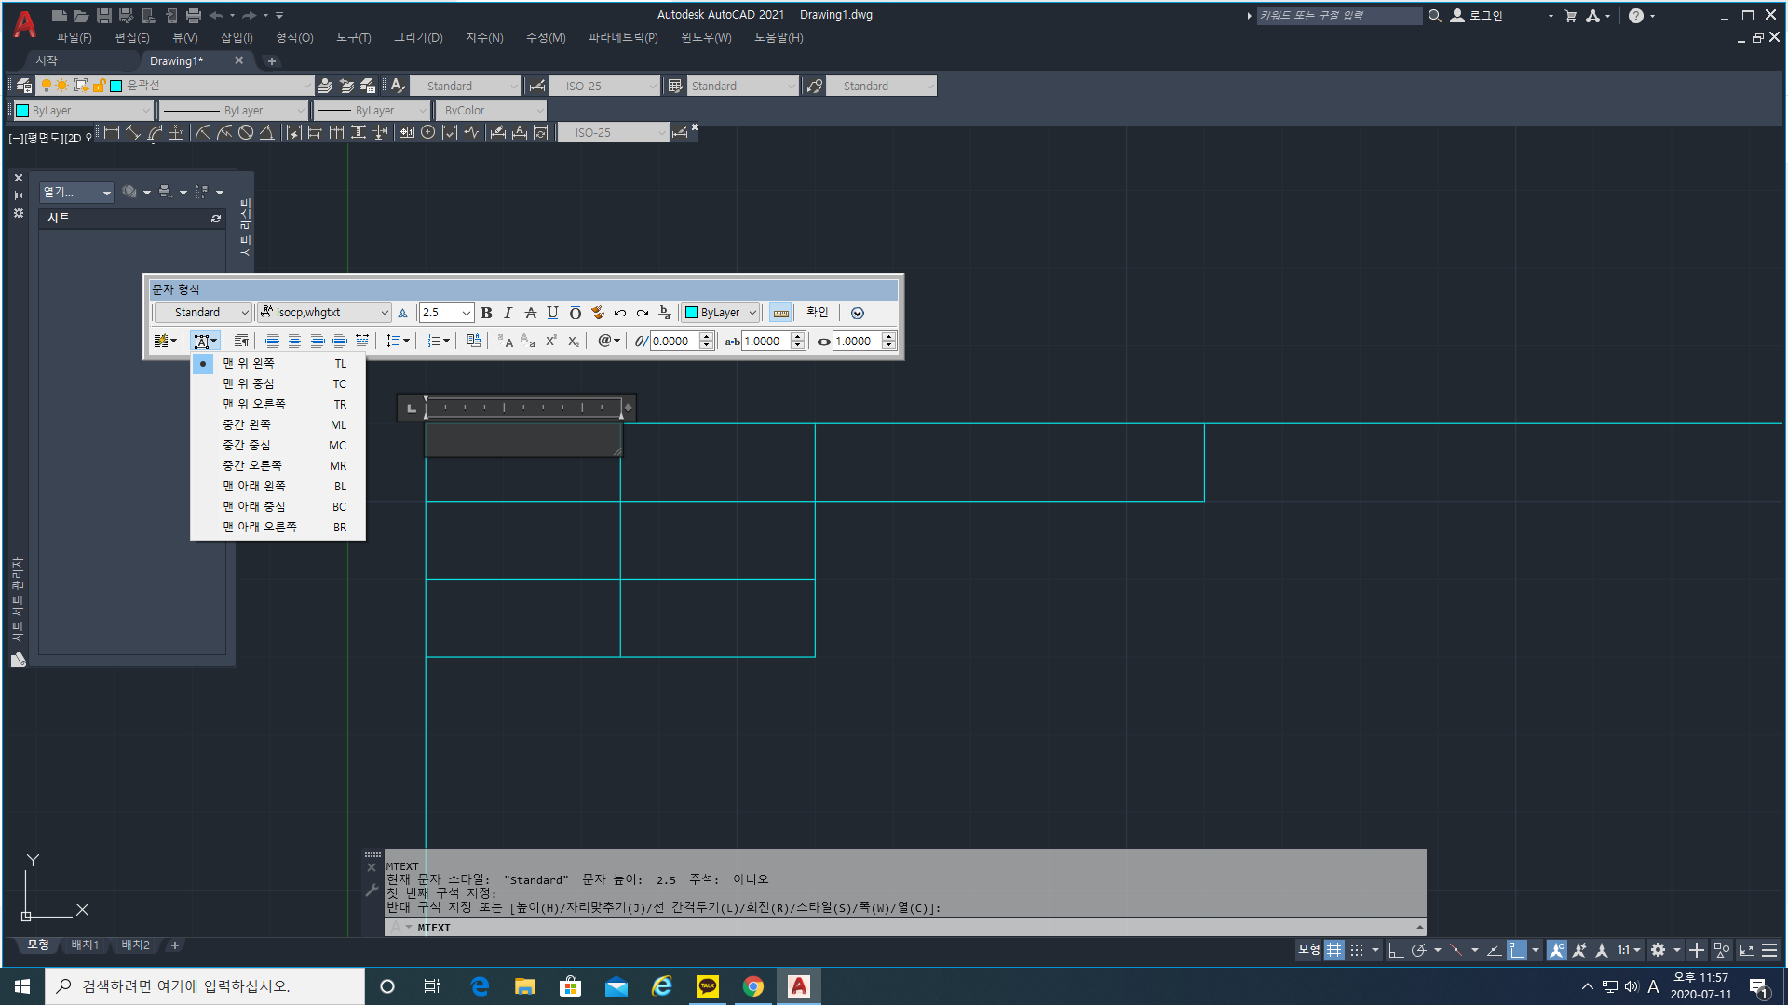Click the italic formatting icon

[508, 313]
